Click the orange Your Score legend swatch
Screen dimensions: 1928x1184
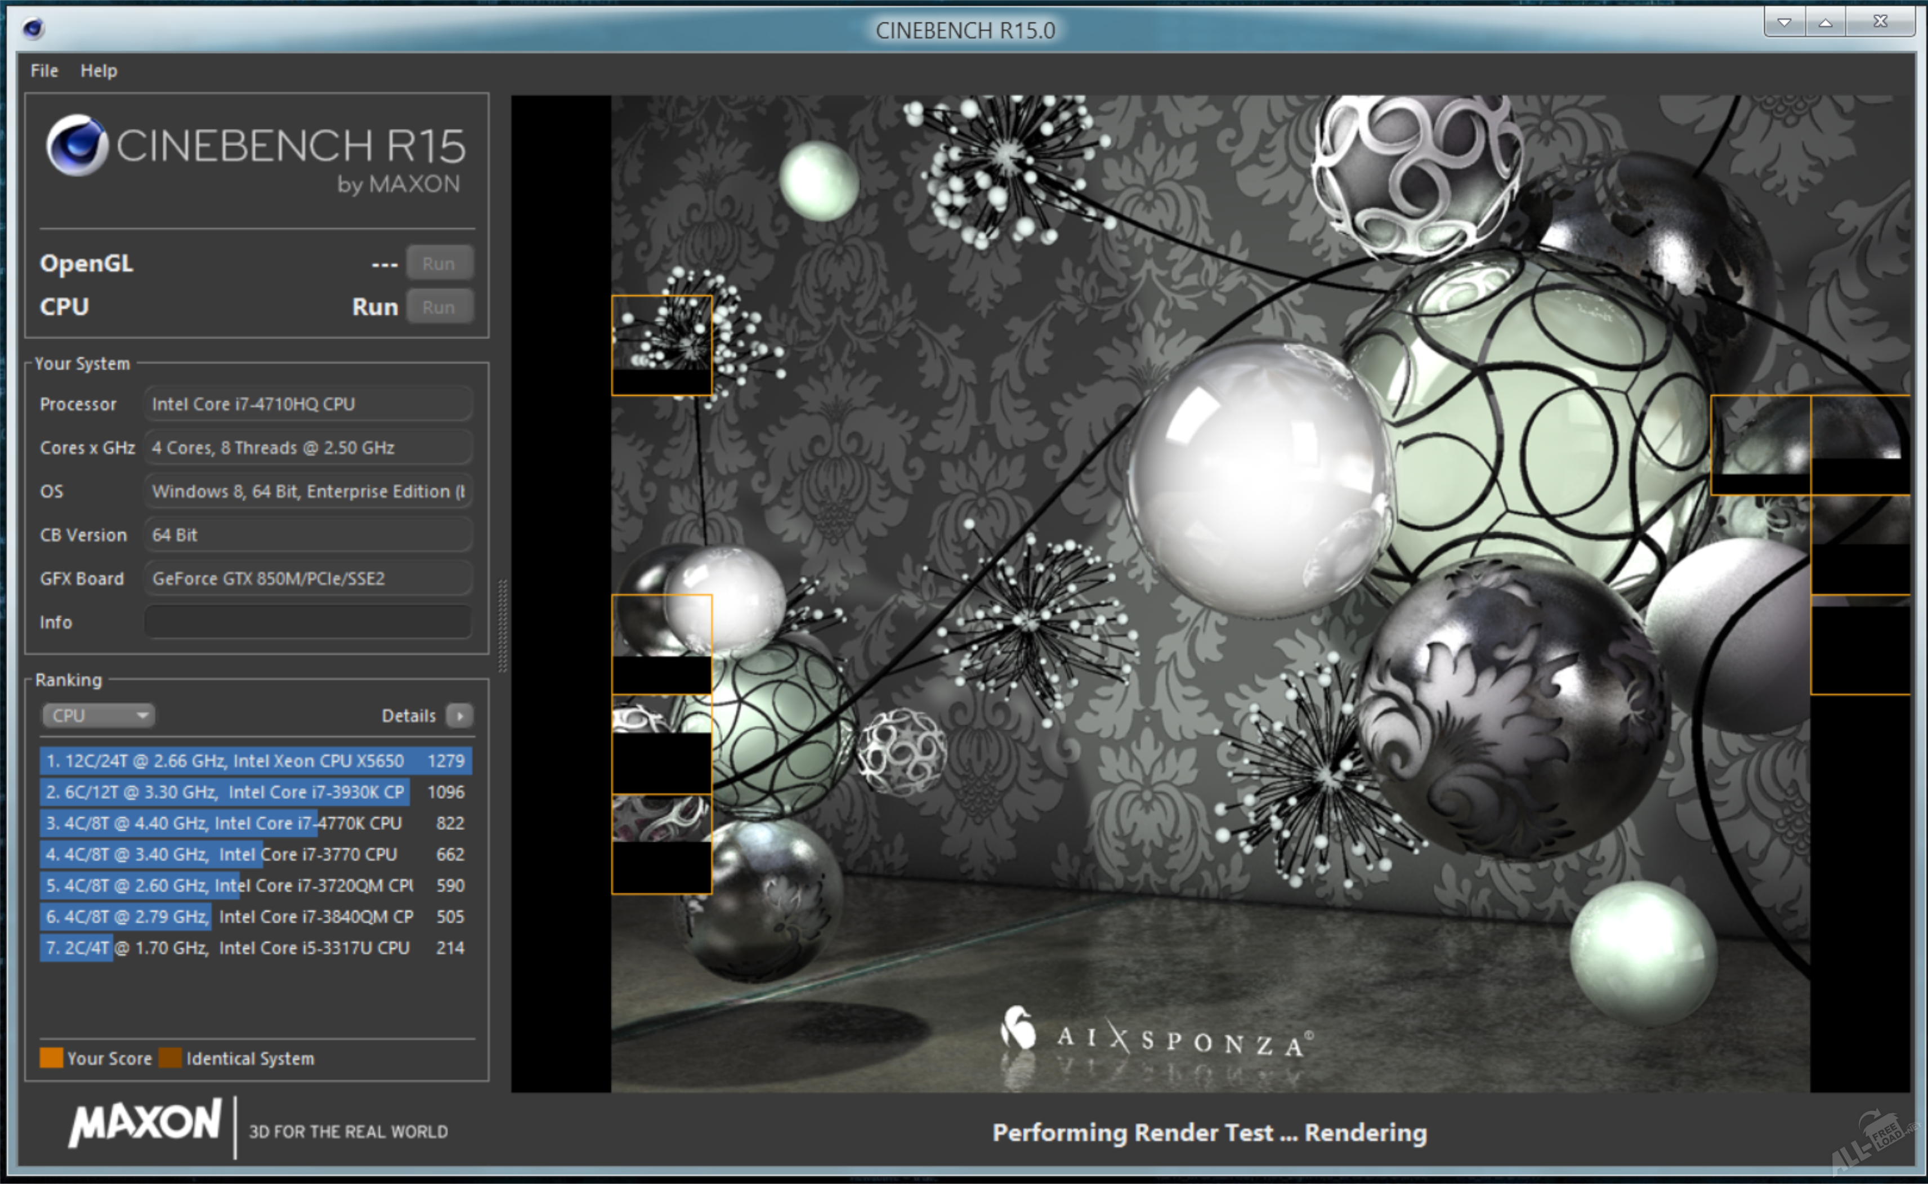[x=51, y=1058]
